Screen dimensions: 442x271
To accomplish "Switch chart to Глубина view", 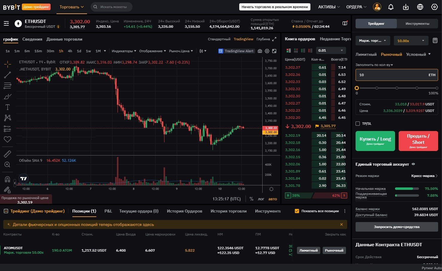I will coord(263,39).
